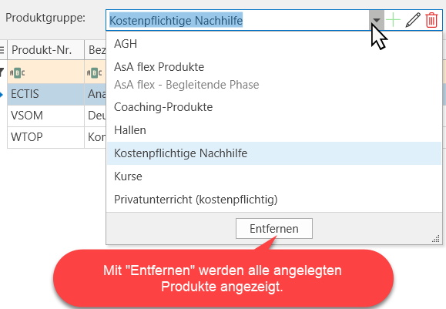Click the red trash delete icon
446x309 pixels.
tap(431, 20)
